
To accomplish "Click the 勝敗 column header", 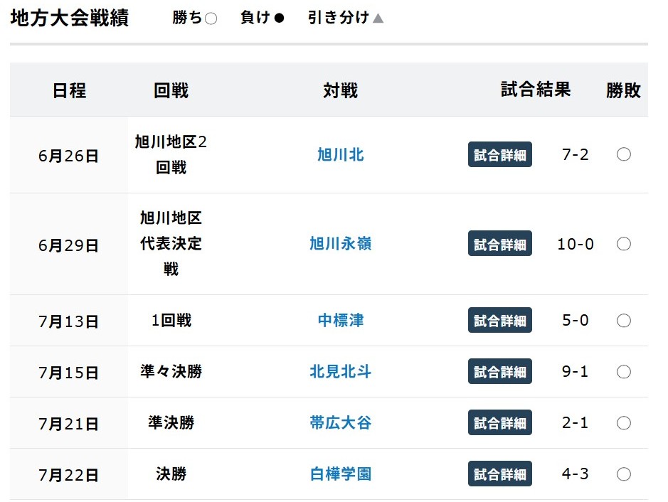I will tap(623, 90).
